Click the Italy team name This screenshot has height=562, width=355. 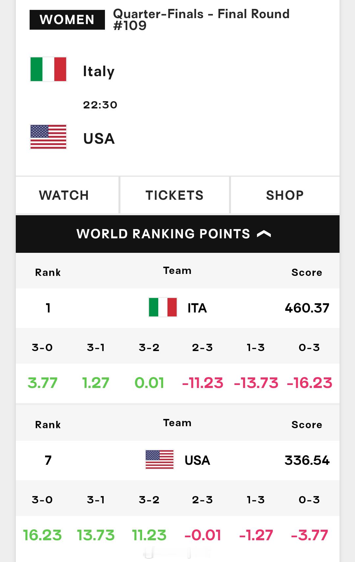[99, 71]
